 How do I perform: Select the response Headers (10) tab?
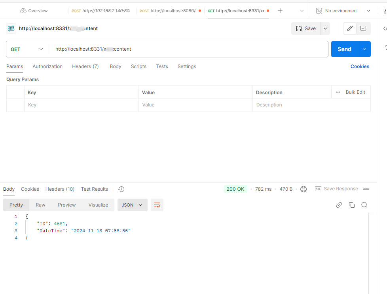tap(60, 189)
